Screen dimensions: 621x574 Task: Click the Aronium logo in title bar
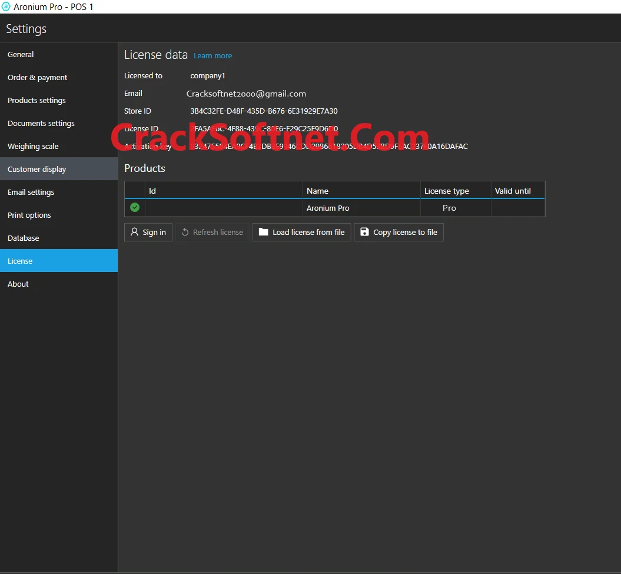coord(6,6)
